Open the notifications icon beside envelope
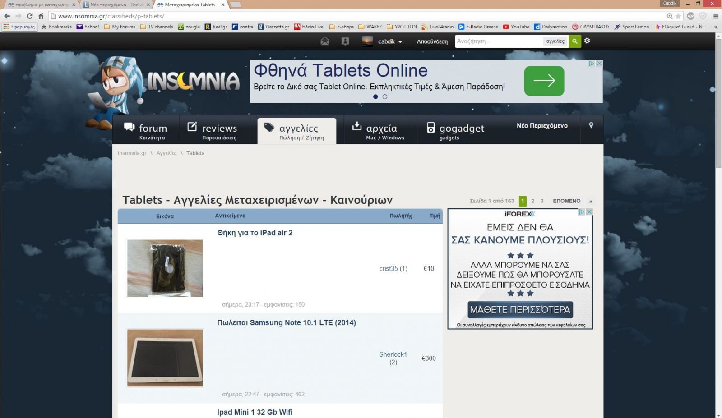This screenshot has width=722, height=418. 345,41
